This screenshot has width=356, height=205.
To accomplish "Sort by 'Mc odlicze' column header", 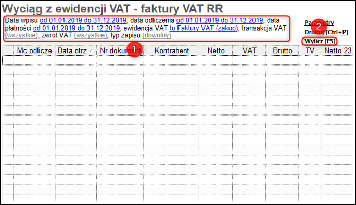I will coord(34,50).
